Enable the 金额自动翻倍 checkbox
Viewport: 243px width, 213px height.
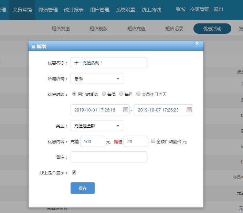click(x=153, y=141)
